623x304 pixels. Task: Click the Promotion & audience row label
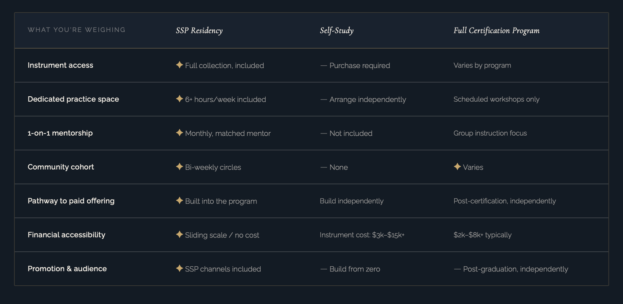tap(67, 269)
